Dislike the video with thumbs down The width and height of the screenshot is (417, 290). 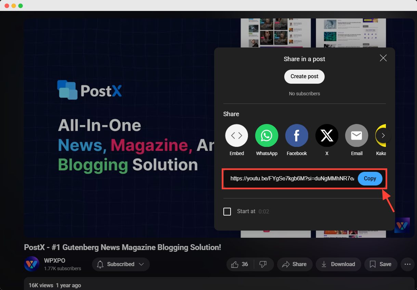pos(263,264)
